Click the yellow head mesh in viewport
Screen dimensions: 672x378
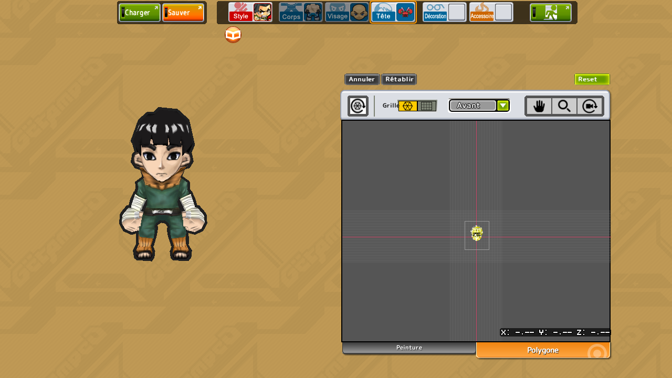click(477, 233)
